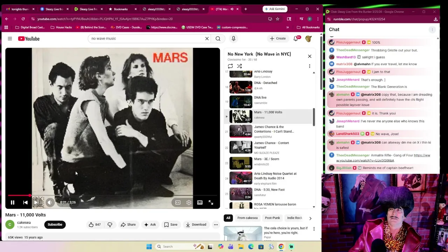448x252 pixels.
Task: Open Rumble chat options three-dot menu
Action: point(432,30)
